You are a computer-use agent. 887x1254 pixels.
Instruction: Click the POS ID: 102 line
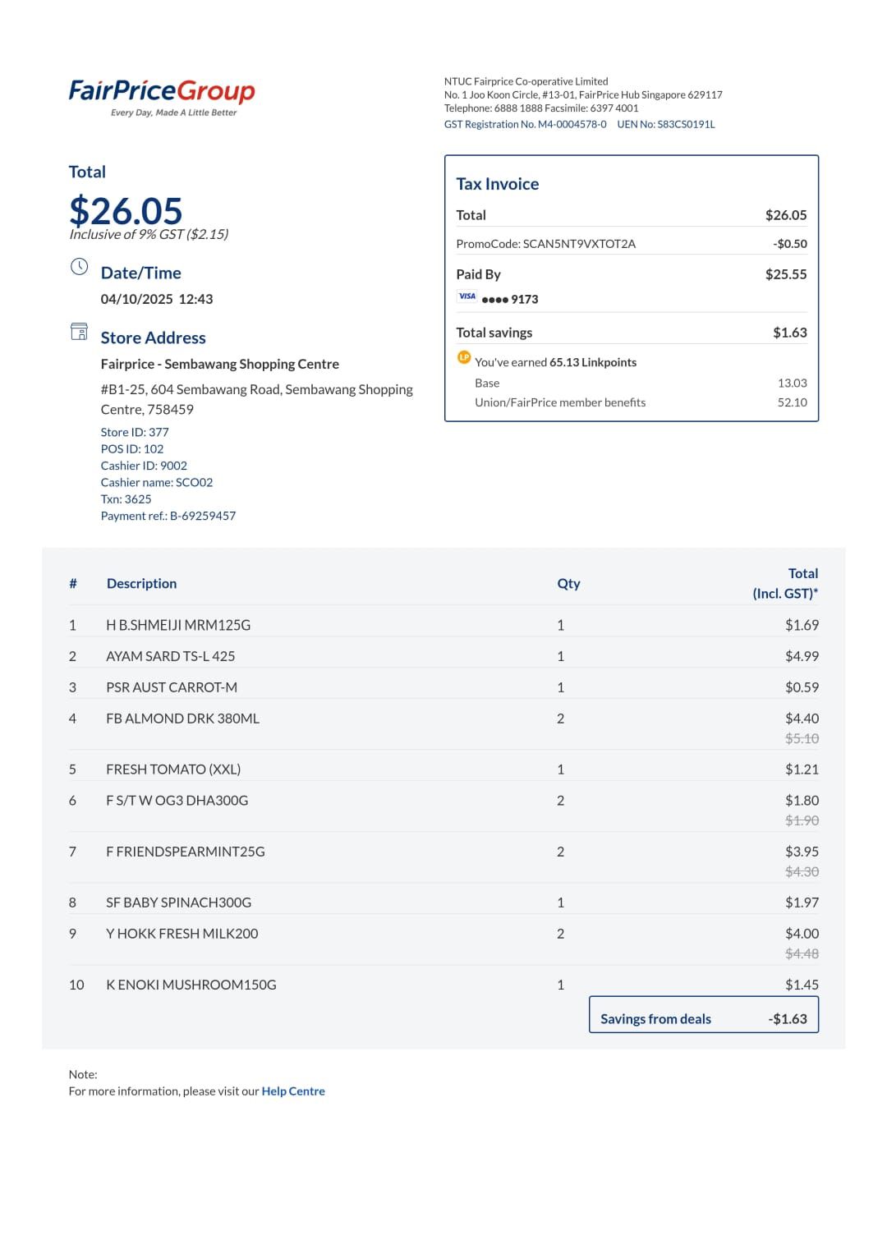(x=132, y=448)
